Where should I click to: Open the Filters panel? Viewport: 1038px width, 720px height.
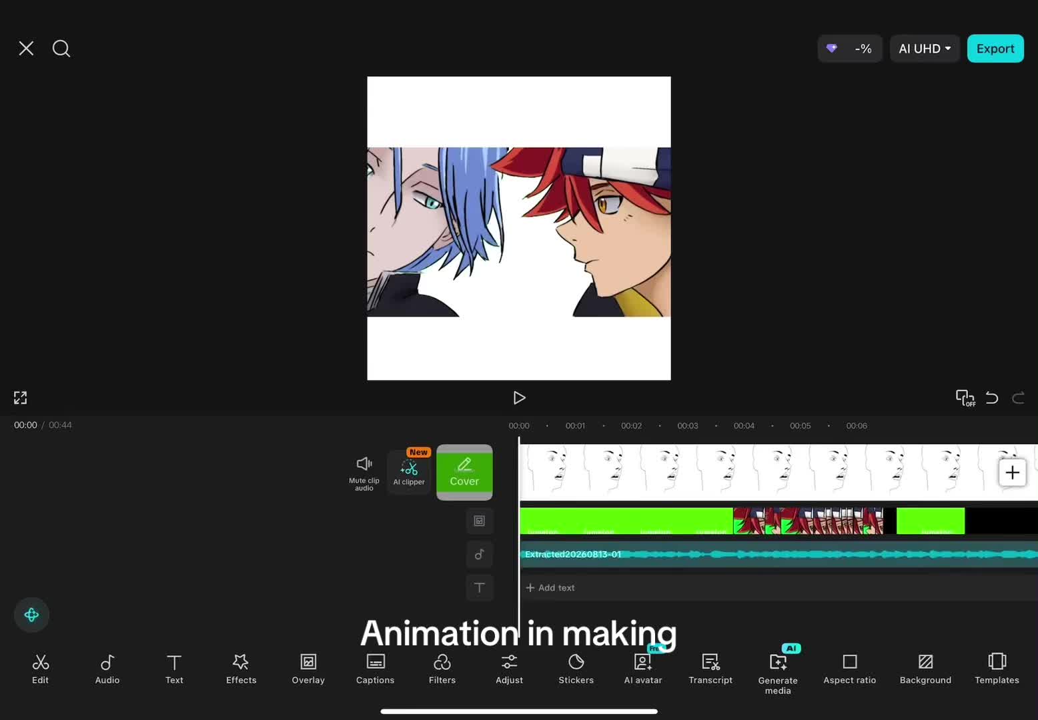(442, 669)
